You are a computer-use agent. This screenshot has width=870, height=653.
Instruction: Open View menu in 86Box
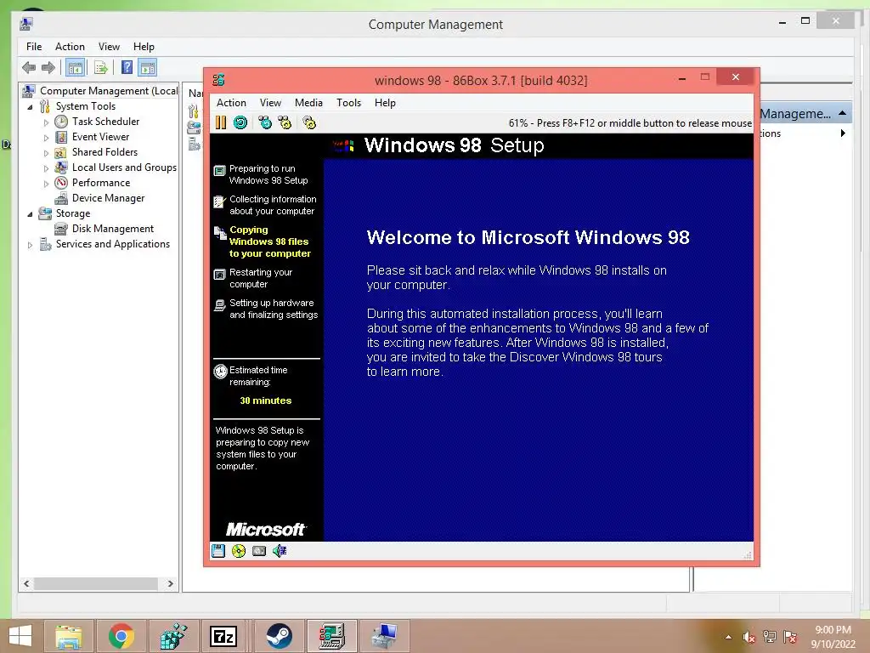pos(270,103)
